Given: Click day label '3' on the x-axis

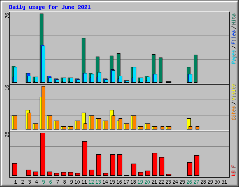Looking at the screenshot, I should click(x=29, y=182).
